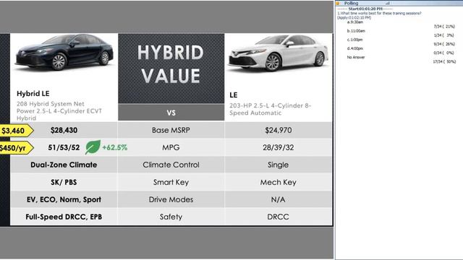Click the white LE car image
The height and width of the screenshot is (260, 463).
tap(278, 53)
